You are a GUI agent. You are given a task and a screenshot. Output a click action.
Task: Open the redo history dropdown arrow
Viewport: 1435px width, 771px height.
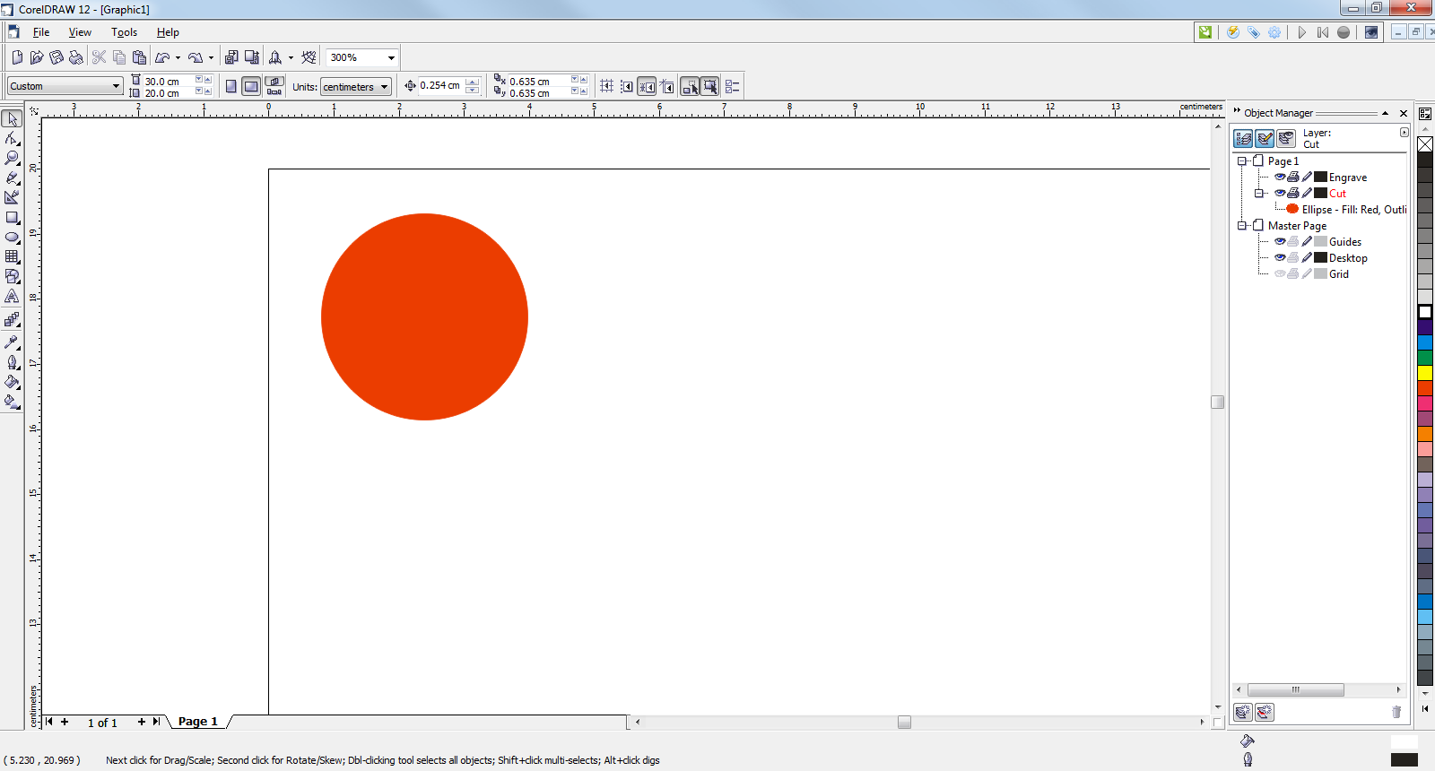tap(211, 58)
